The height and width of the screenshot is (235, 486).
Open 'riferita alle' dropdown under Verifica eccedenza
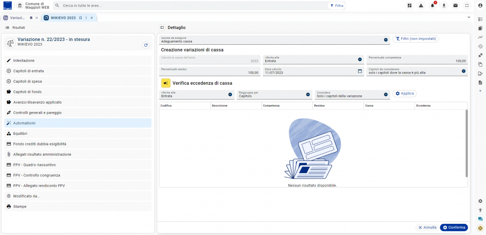coord(230,95)
